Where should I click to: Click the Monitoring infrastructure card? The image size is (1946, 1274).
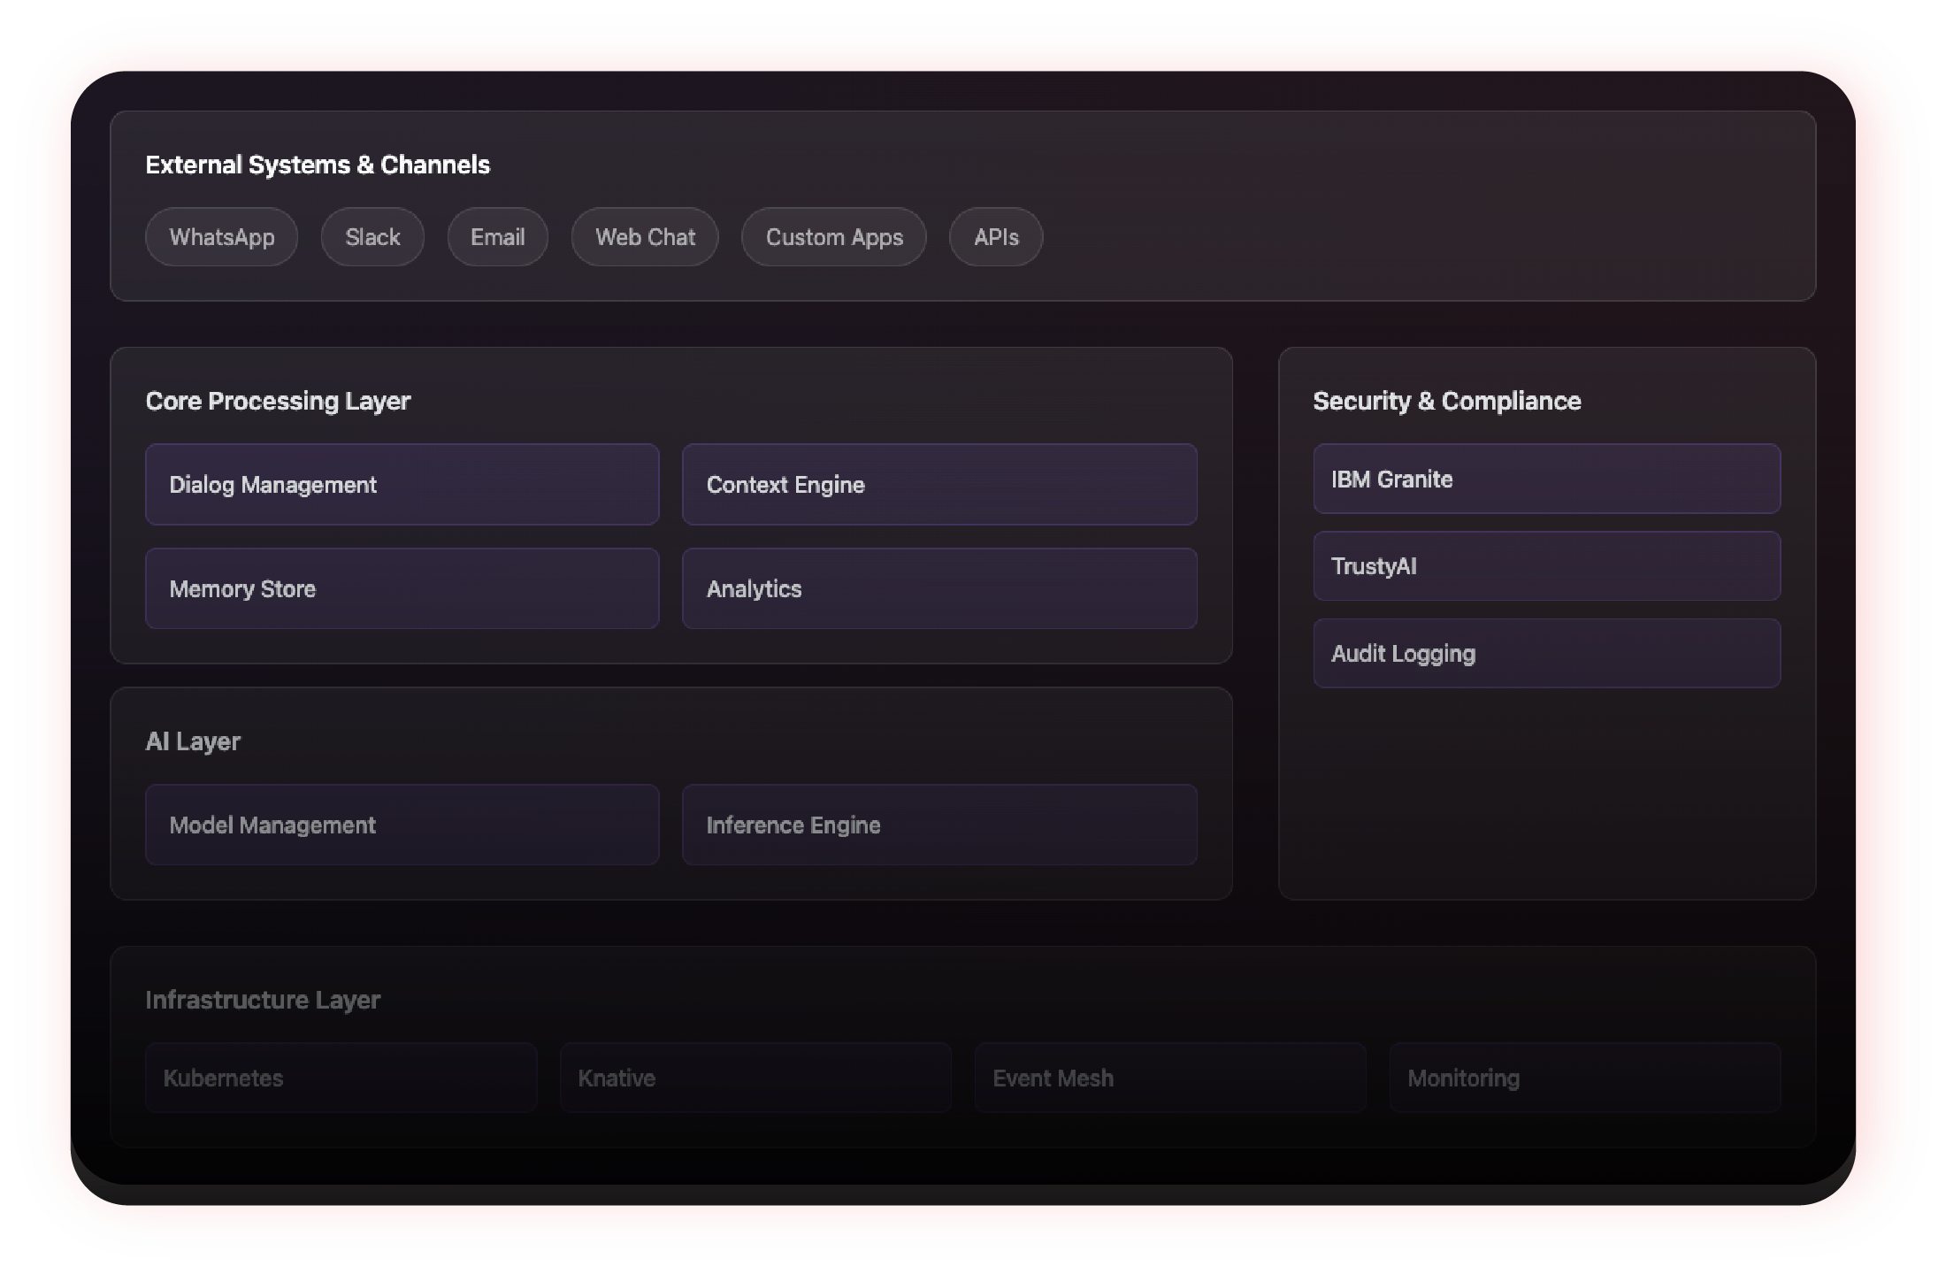pyautogui.click(x=1584, y=1078)
